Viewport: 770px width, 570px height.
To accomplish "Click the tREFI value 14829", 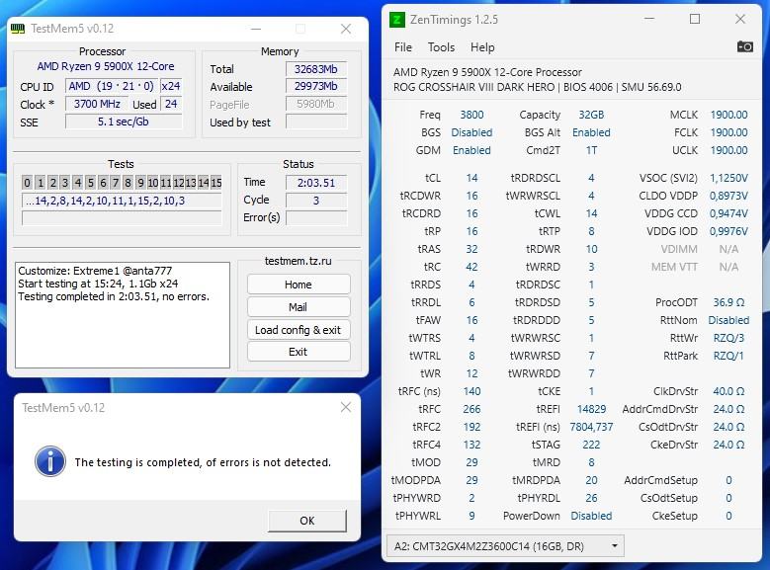I will click(591, 409).
